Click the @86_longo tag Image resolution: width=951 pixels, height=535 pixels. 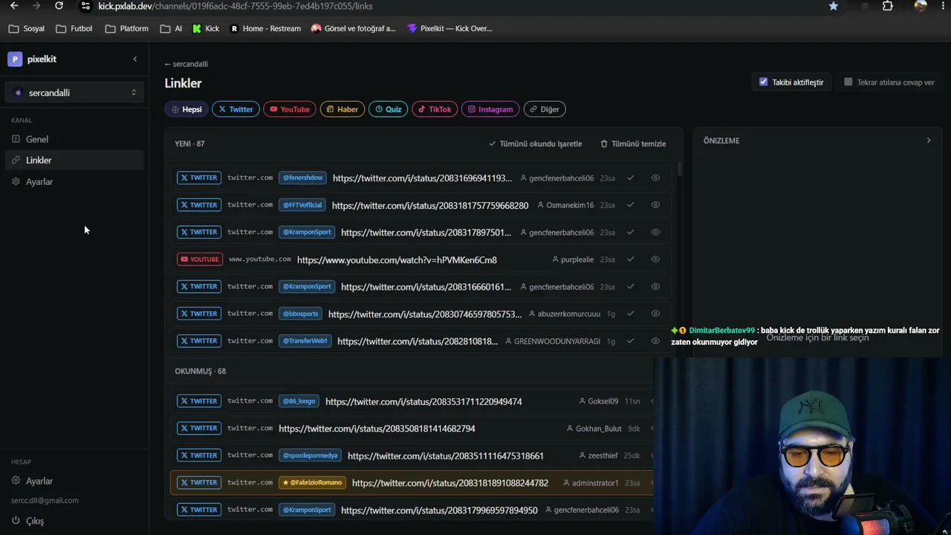click(299, 401)
